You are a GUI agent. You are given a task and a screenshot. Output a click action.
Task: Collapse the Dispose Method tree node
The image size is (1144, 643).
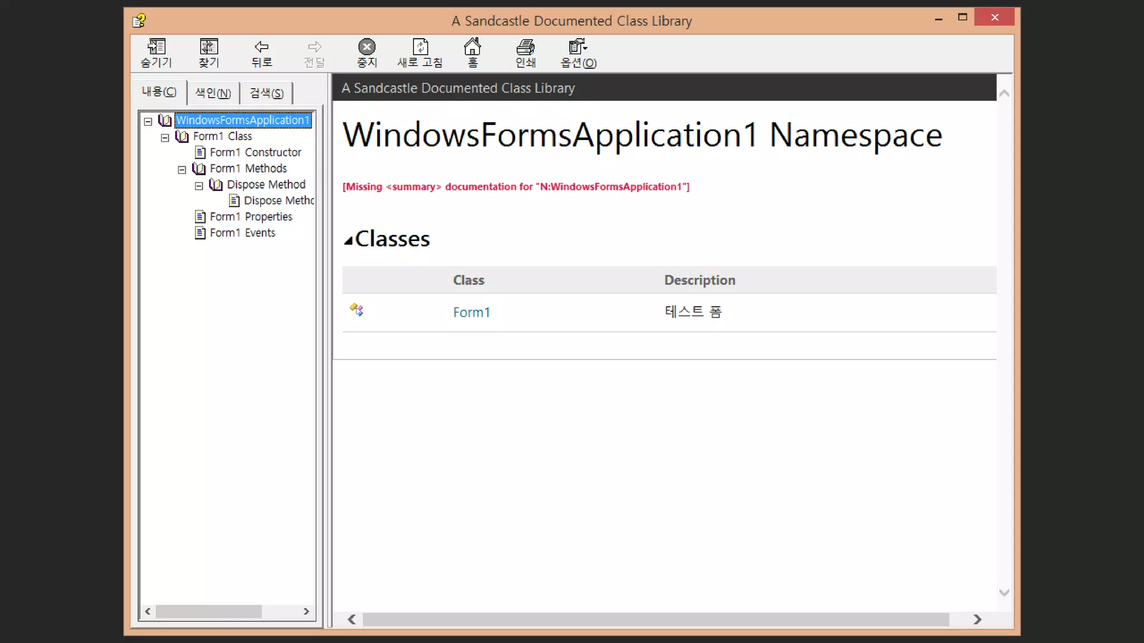[x=199, y=186]
